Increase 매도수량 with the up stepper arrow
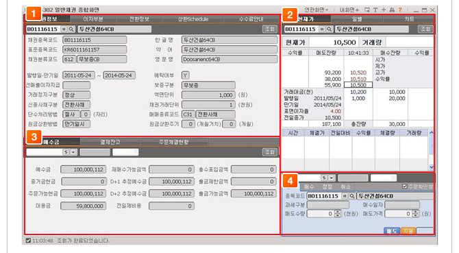Screen dimensions: 459x253 click(x=338, y=212)
